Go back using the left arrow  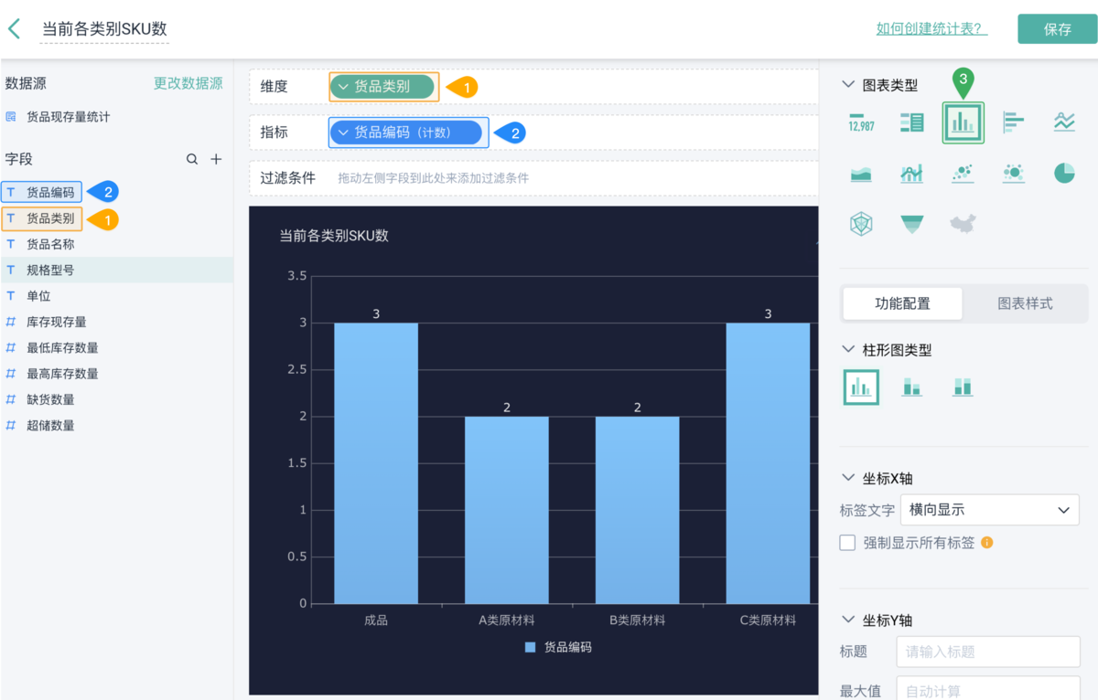pyautogui.click(x=14, y=28)
